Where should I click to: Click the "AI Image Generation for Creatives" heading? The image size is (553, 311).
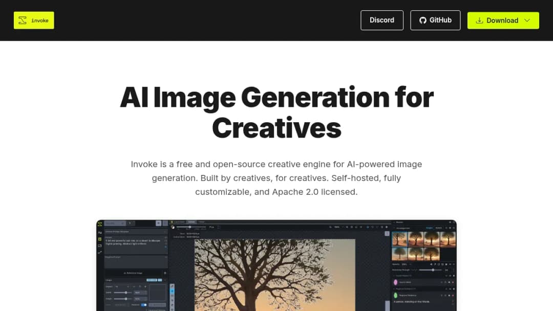tap(276, 113)
